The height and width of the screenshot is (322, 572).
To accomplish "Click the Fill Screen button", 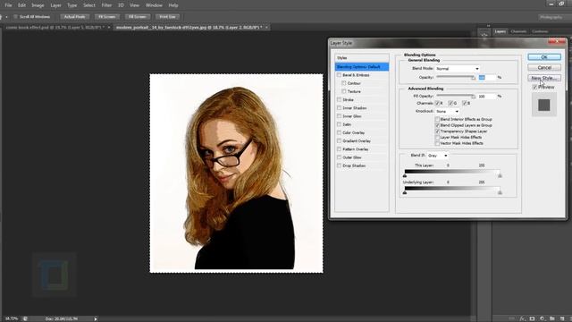I will point(138,17).
